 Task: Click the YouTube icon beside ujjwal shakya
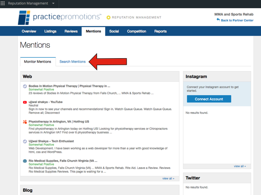pos(25,102)
